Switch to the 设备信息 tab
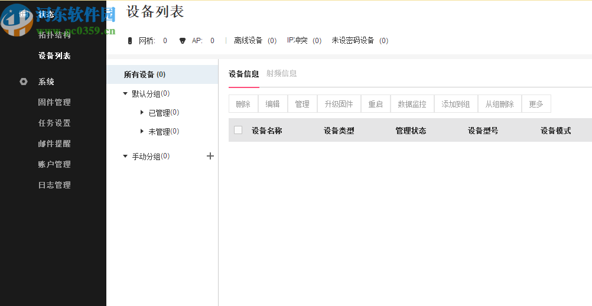Screen dimensions: 592x306 pyautogui.click(x=244, y=74)
